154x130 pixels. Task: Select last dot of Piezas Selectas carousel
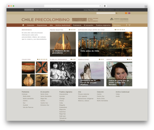point(75,30)
